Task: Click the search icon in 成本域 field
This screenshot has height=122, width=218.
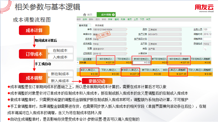Action: point(125,39)
